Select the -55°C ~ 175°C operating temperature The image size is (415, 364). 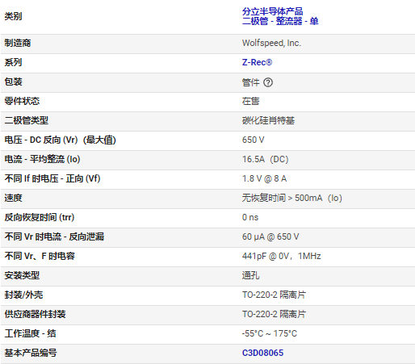click(x=270, y=333)
